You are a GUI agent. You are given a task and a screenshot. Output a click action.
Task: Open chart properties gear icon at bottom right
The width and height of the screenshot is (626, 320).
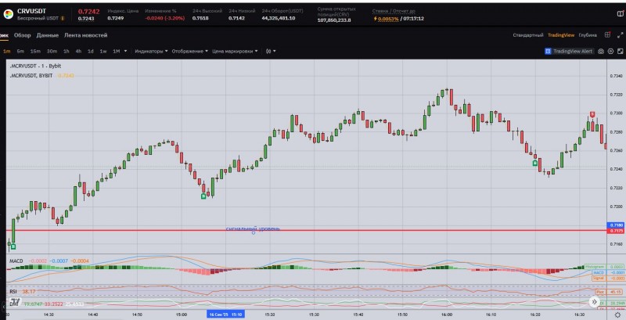pos(617,315)
